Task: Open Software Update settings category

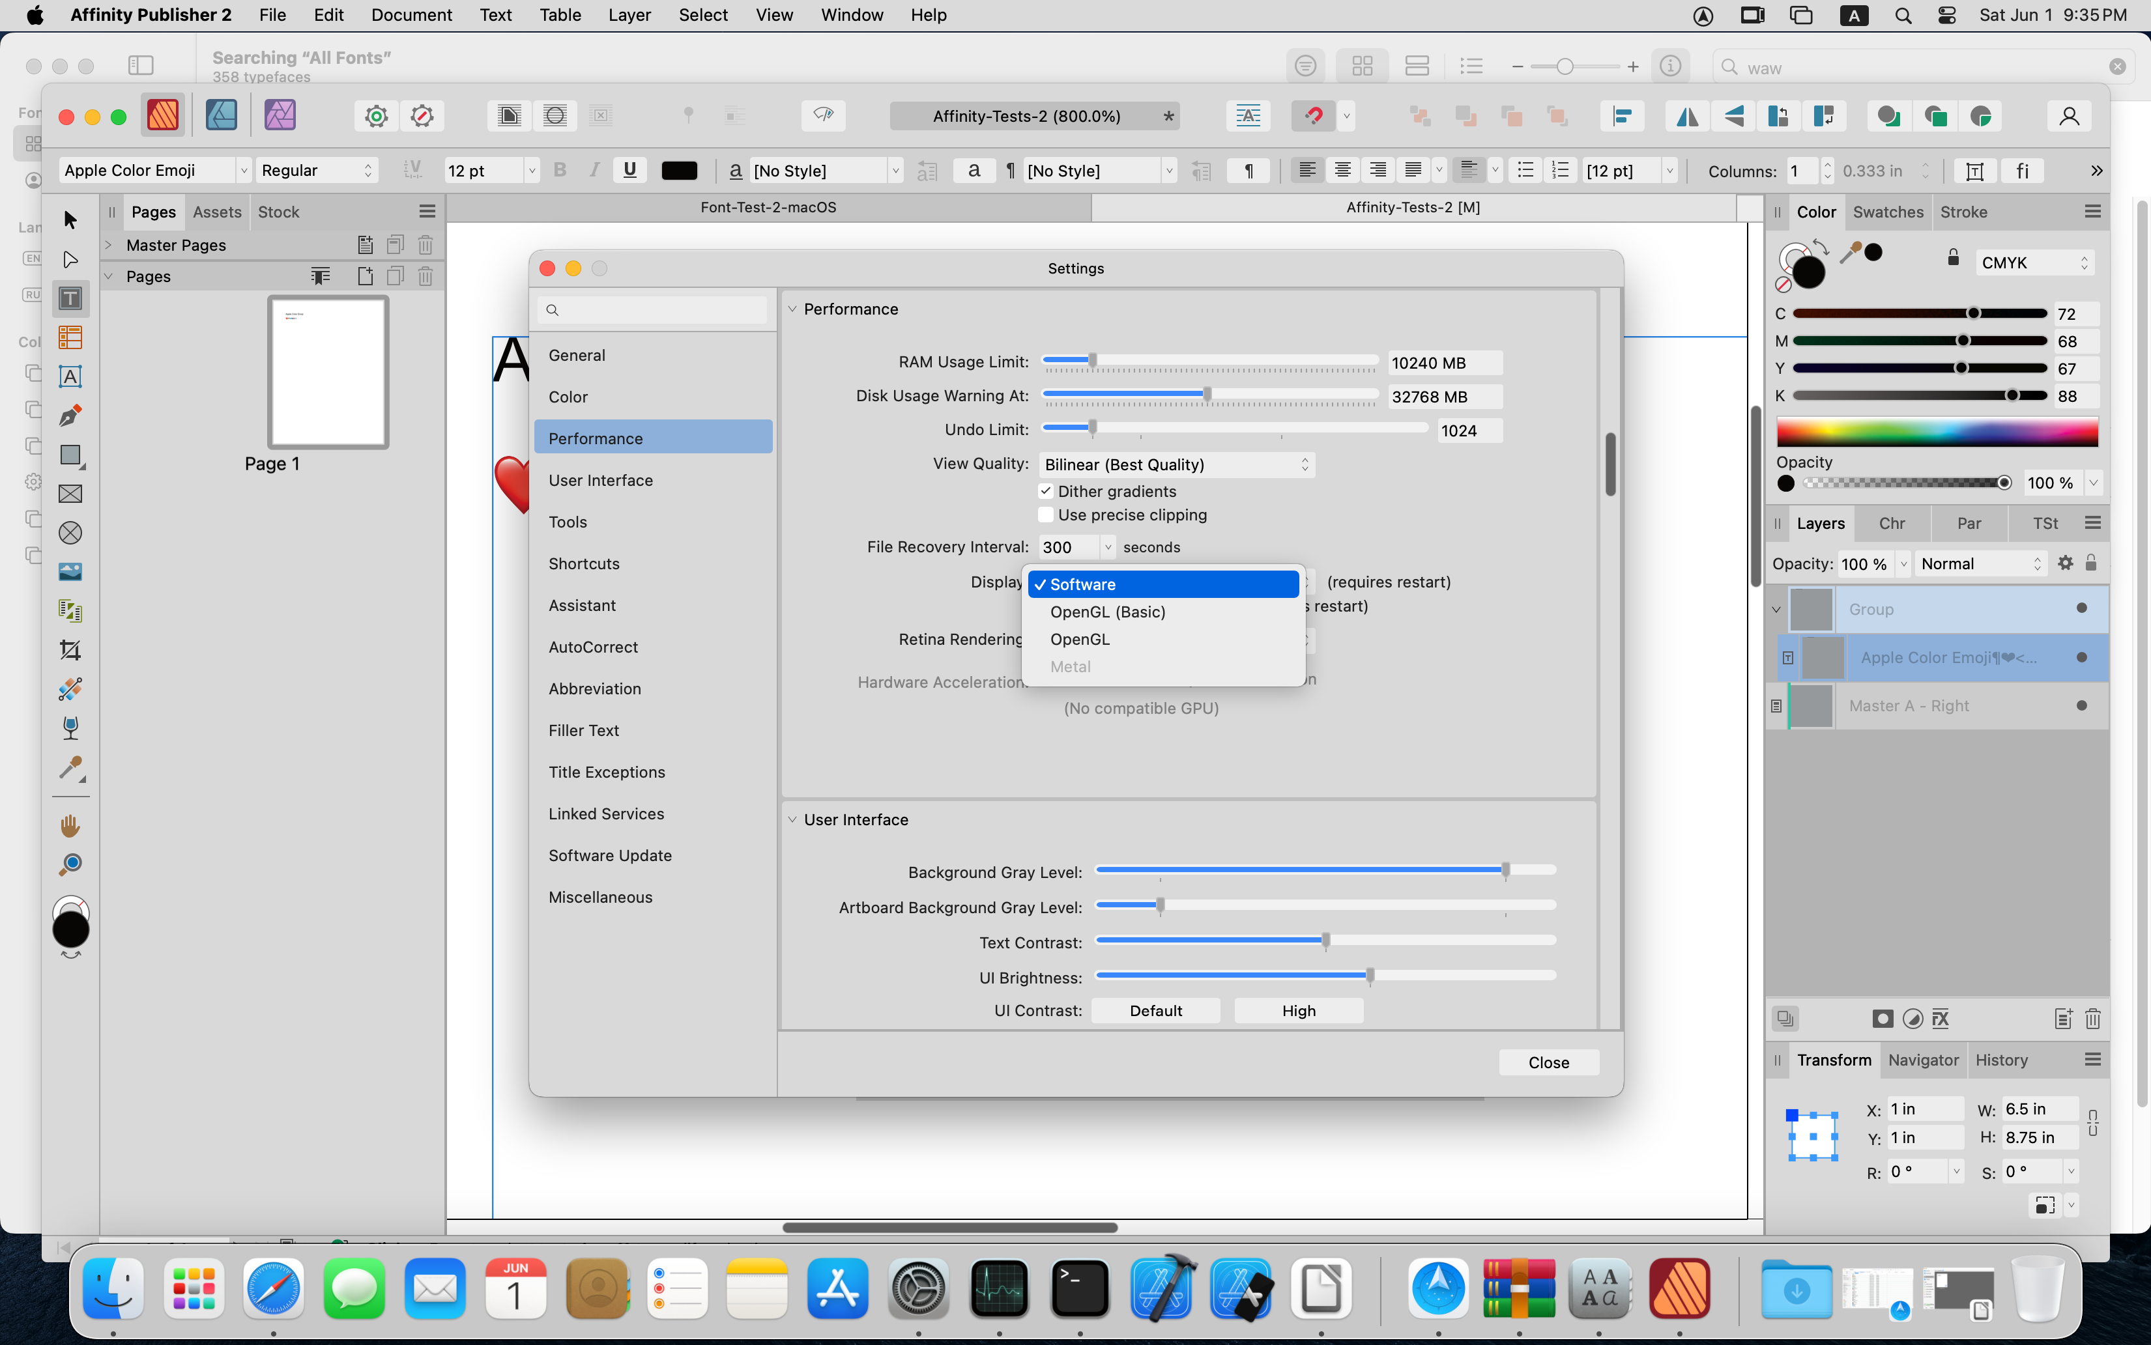Action: [653, 855]
